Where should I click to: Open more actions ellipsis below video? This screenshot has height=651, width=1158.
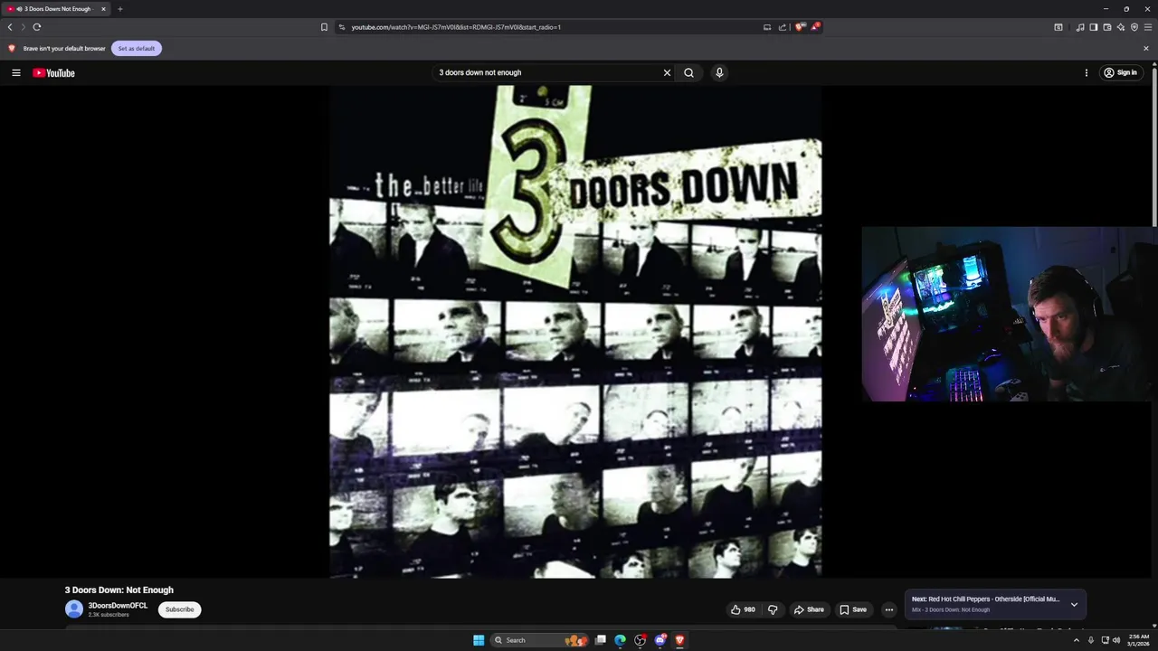(888, 609)
